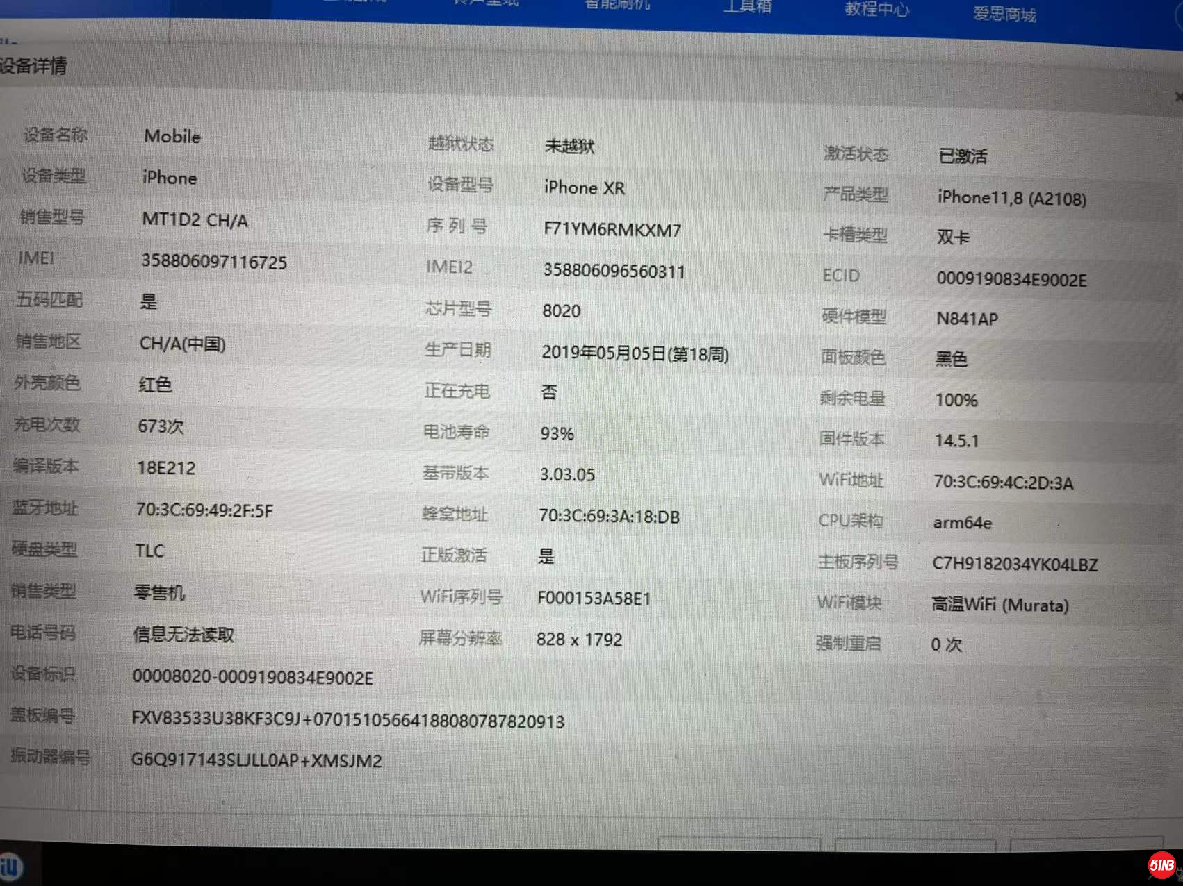Click the 盖板编号 label

pyautogui.click(x=42, y=715)
